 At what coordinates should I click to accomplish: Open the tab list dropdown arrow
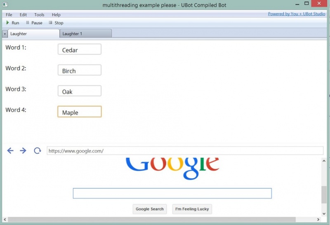pyautogui.click(x=5, y=34)
